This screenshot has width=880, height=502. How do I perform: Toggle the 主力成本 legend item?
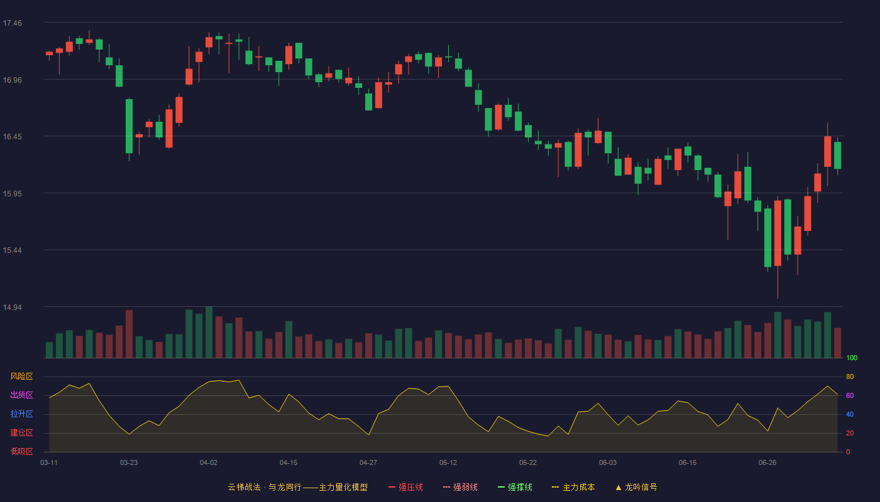(573, 487)
